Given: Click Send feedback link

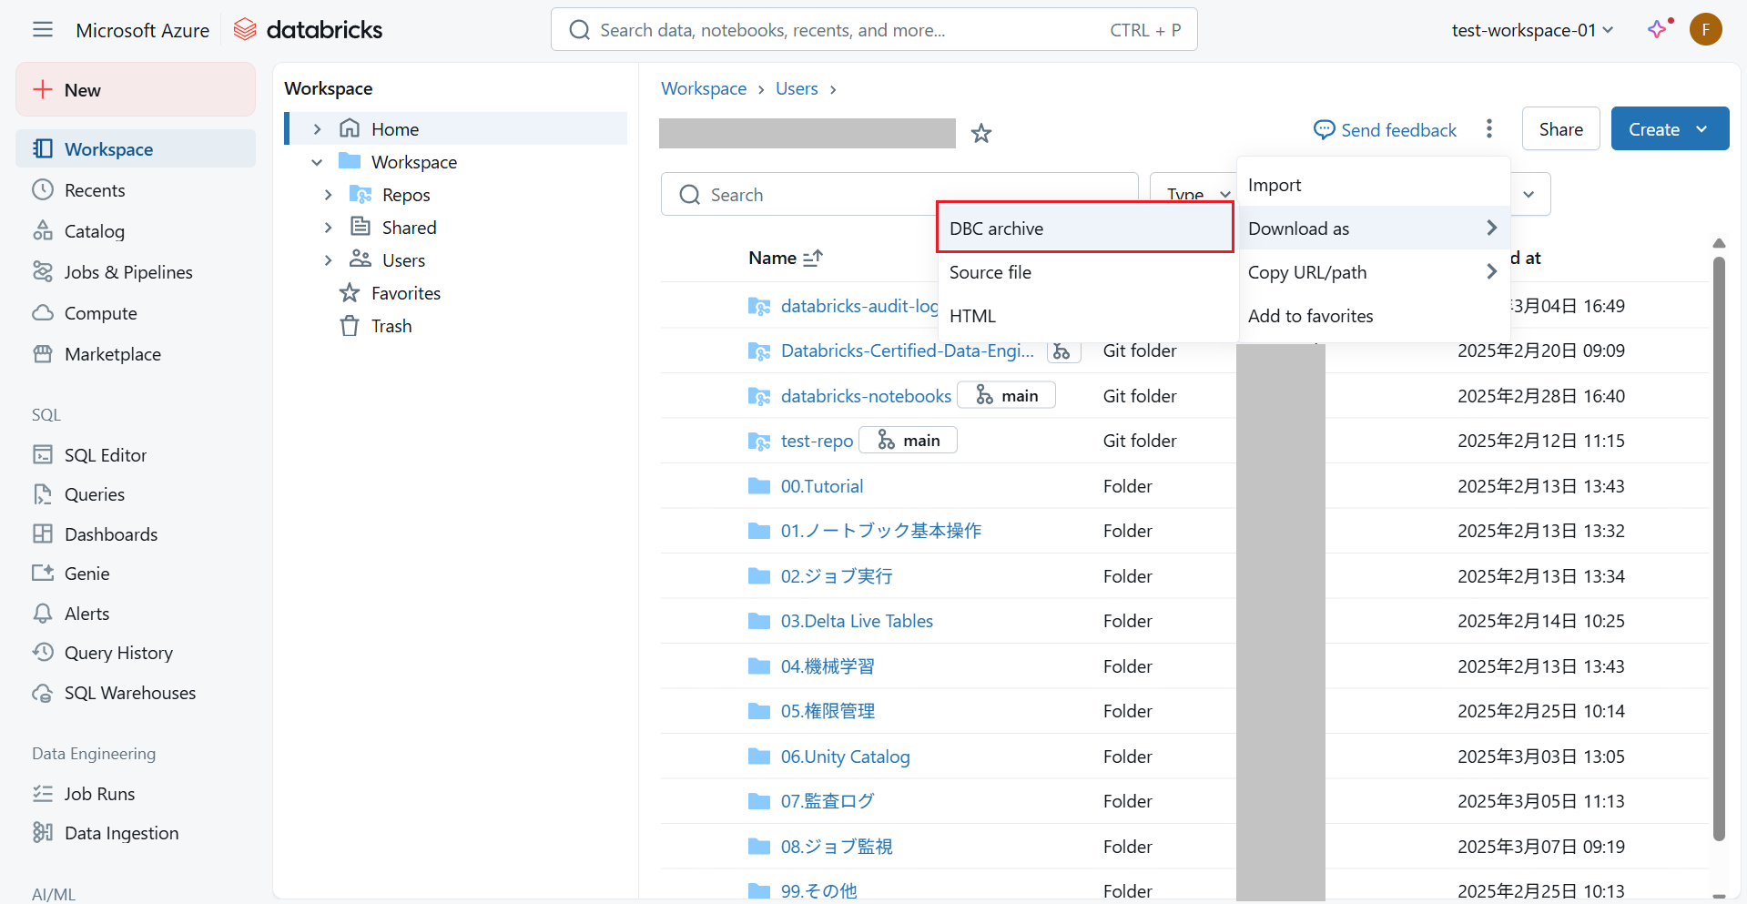Looking at the screenshot, I should 1385,130.
